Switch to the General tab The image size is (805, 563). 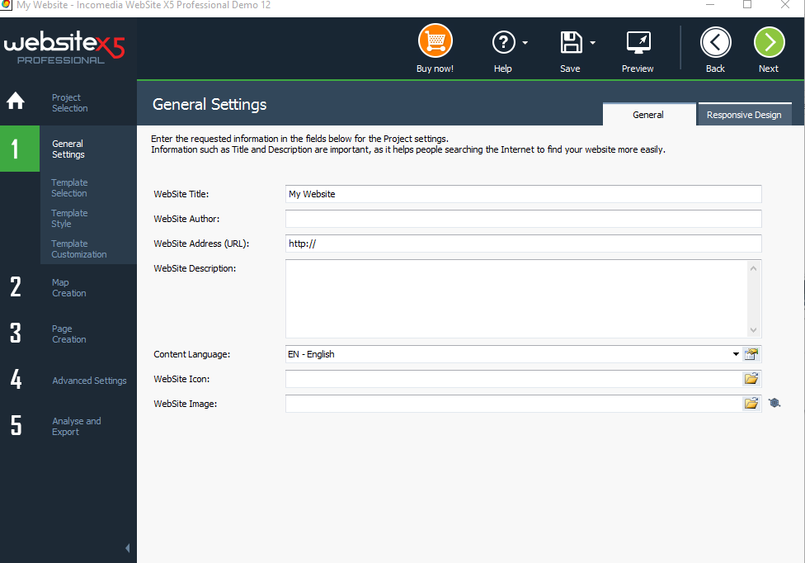(x=649, y=115)
